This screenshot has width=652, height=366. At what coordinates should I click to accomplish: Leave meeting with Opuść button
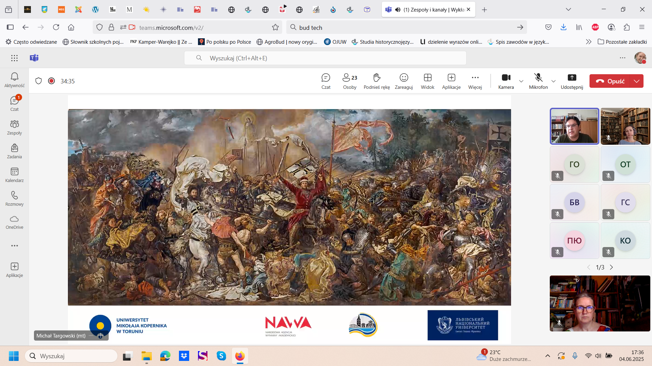pyautogui.click(x=610, y=81)
